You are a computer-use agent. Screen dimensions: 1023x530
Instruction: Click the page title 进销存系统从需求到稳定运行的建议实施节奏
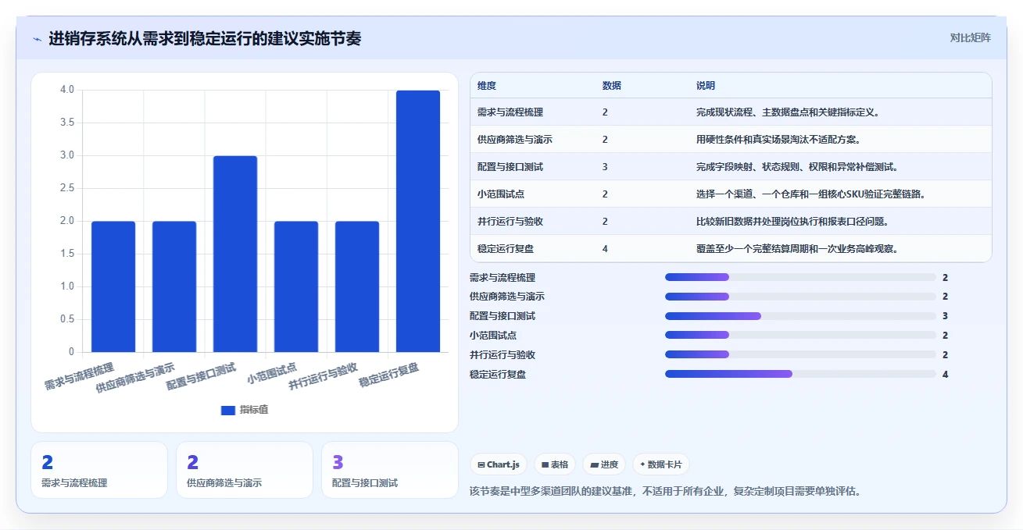pos(205,38)
